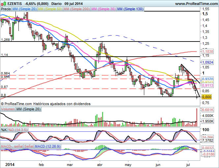This screenshot has width=219, height=168.
Task: Click the Volumen panel label
Action: point(8,109)
